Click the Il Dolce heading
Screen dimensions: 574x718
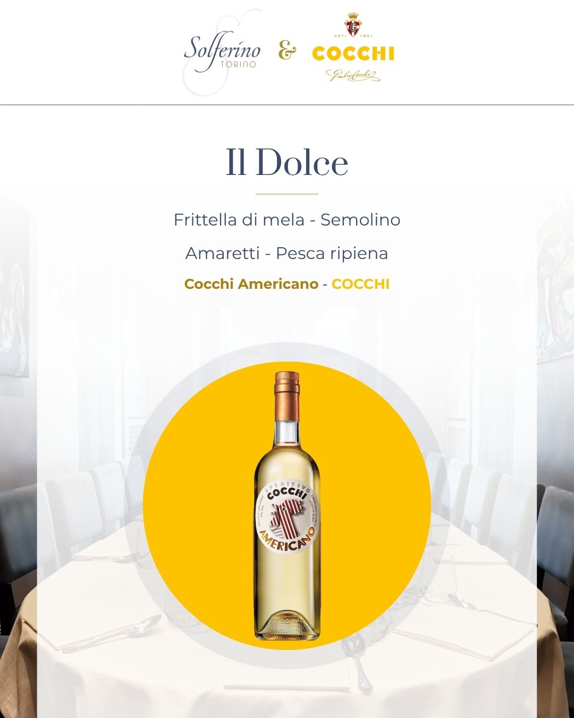287,162
